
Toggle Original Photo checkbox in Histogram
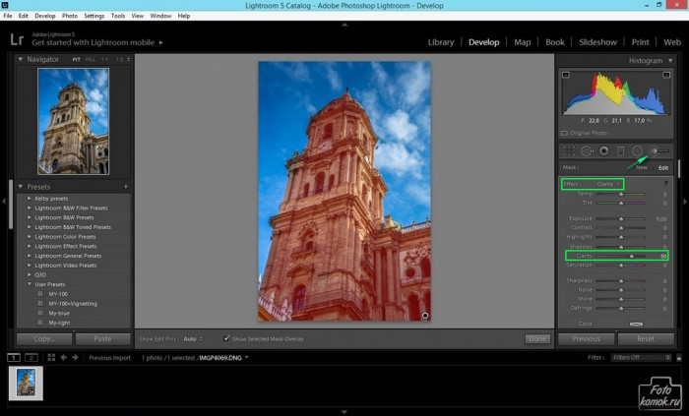[x=564, y=133]
